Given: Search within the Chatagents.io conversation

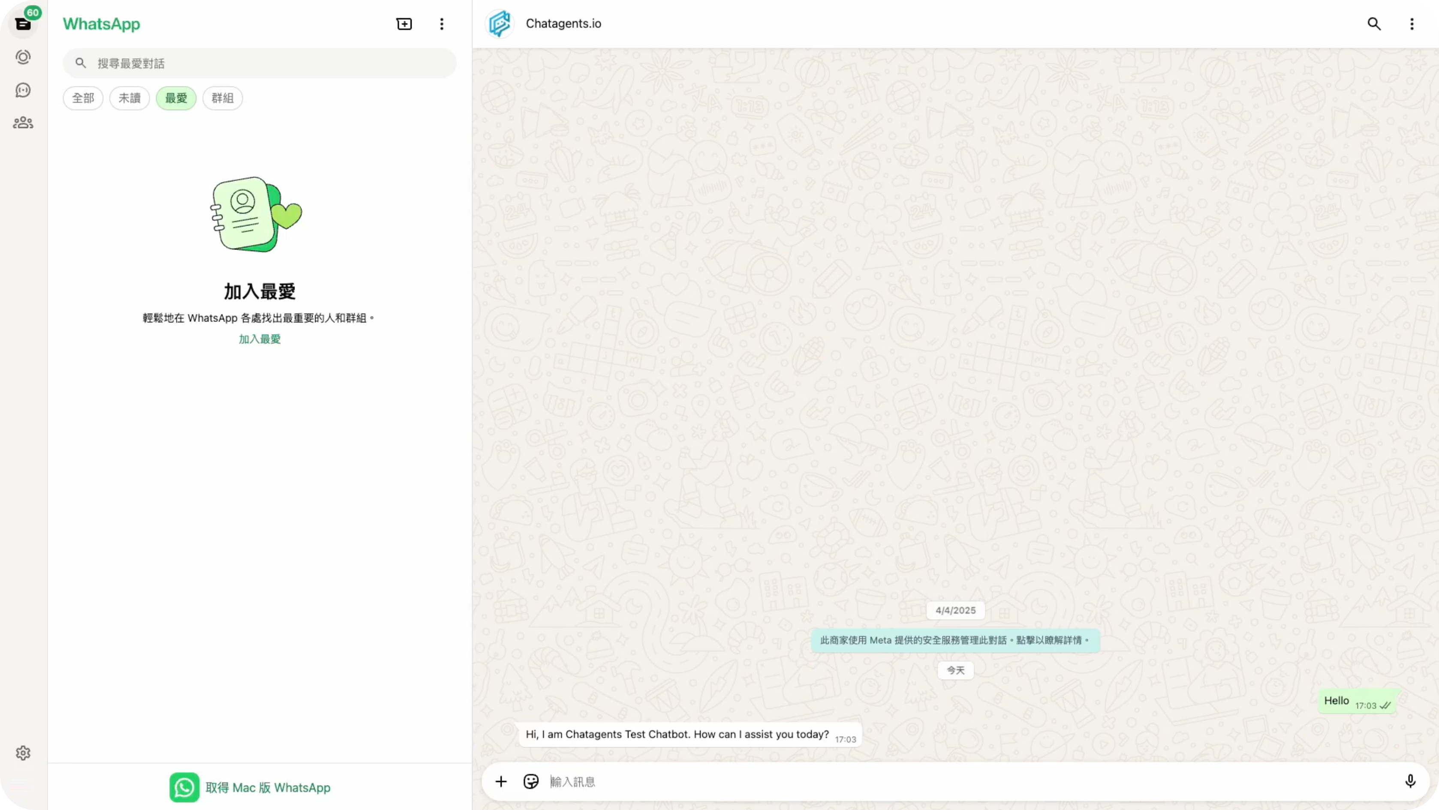Looking at the screenshot, I should [1374, 24].
